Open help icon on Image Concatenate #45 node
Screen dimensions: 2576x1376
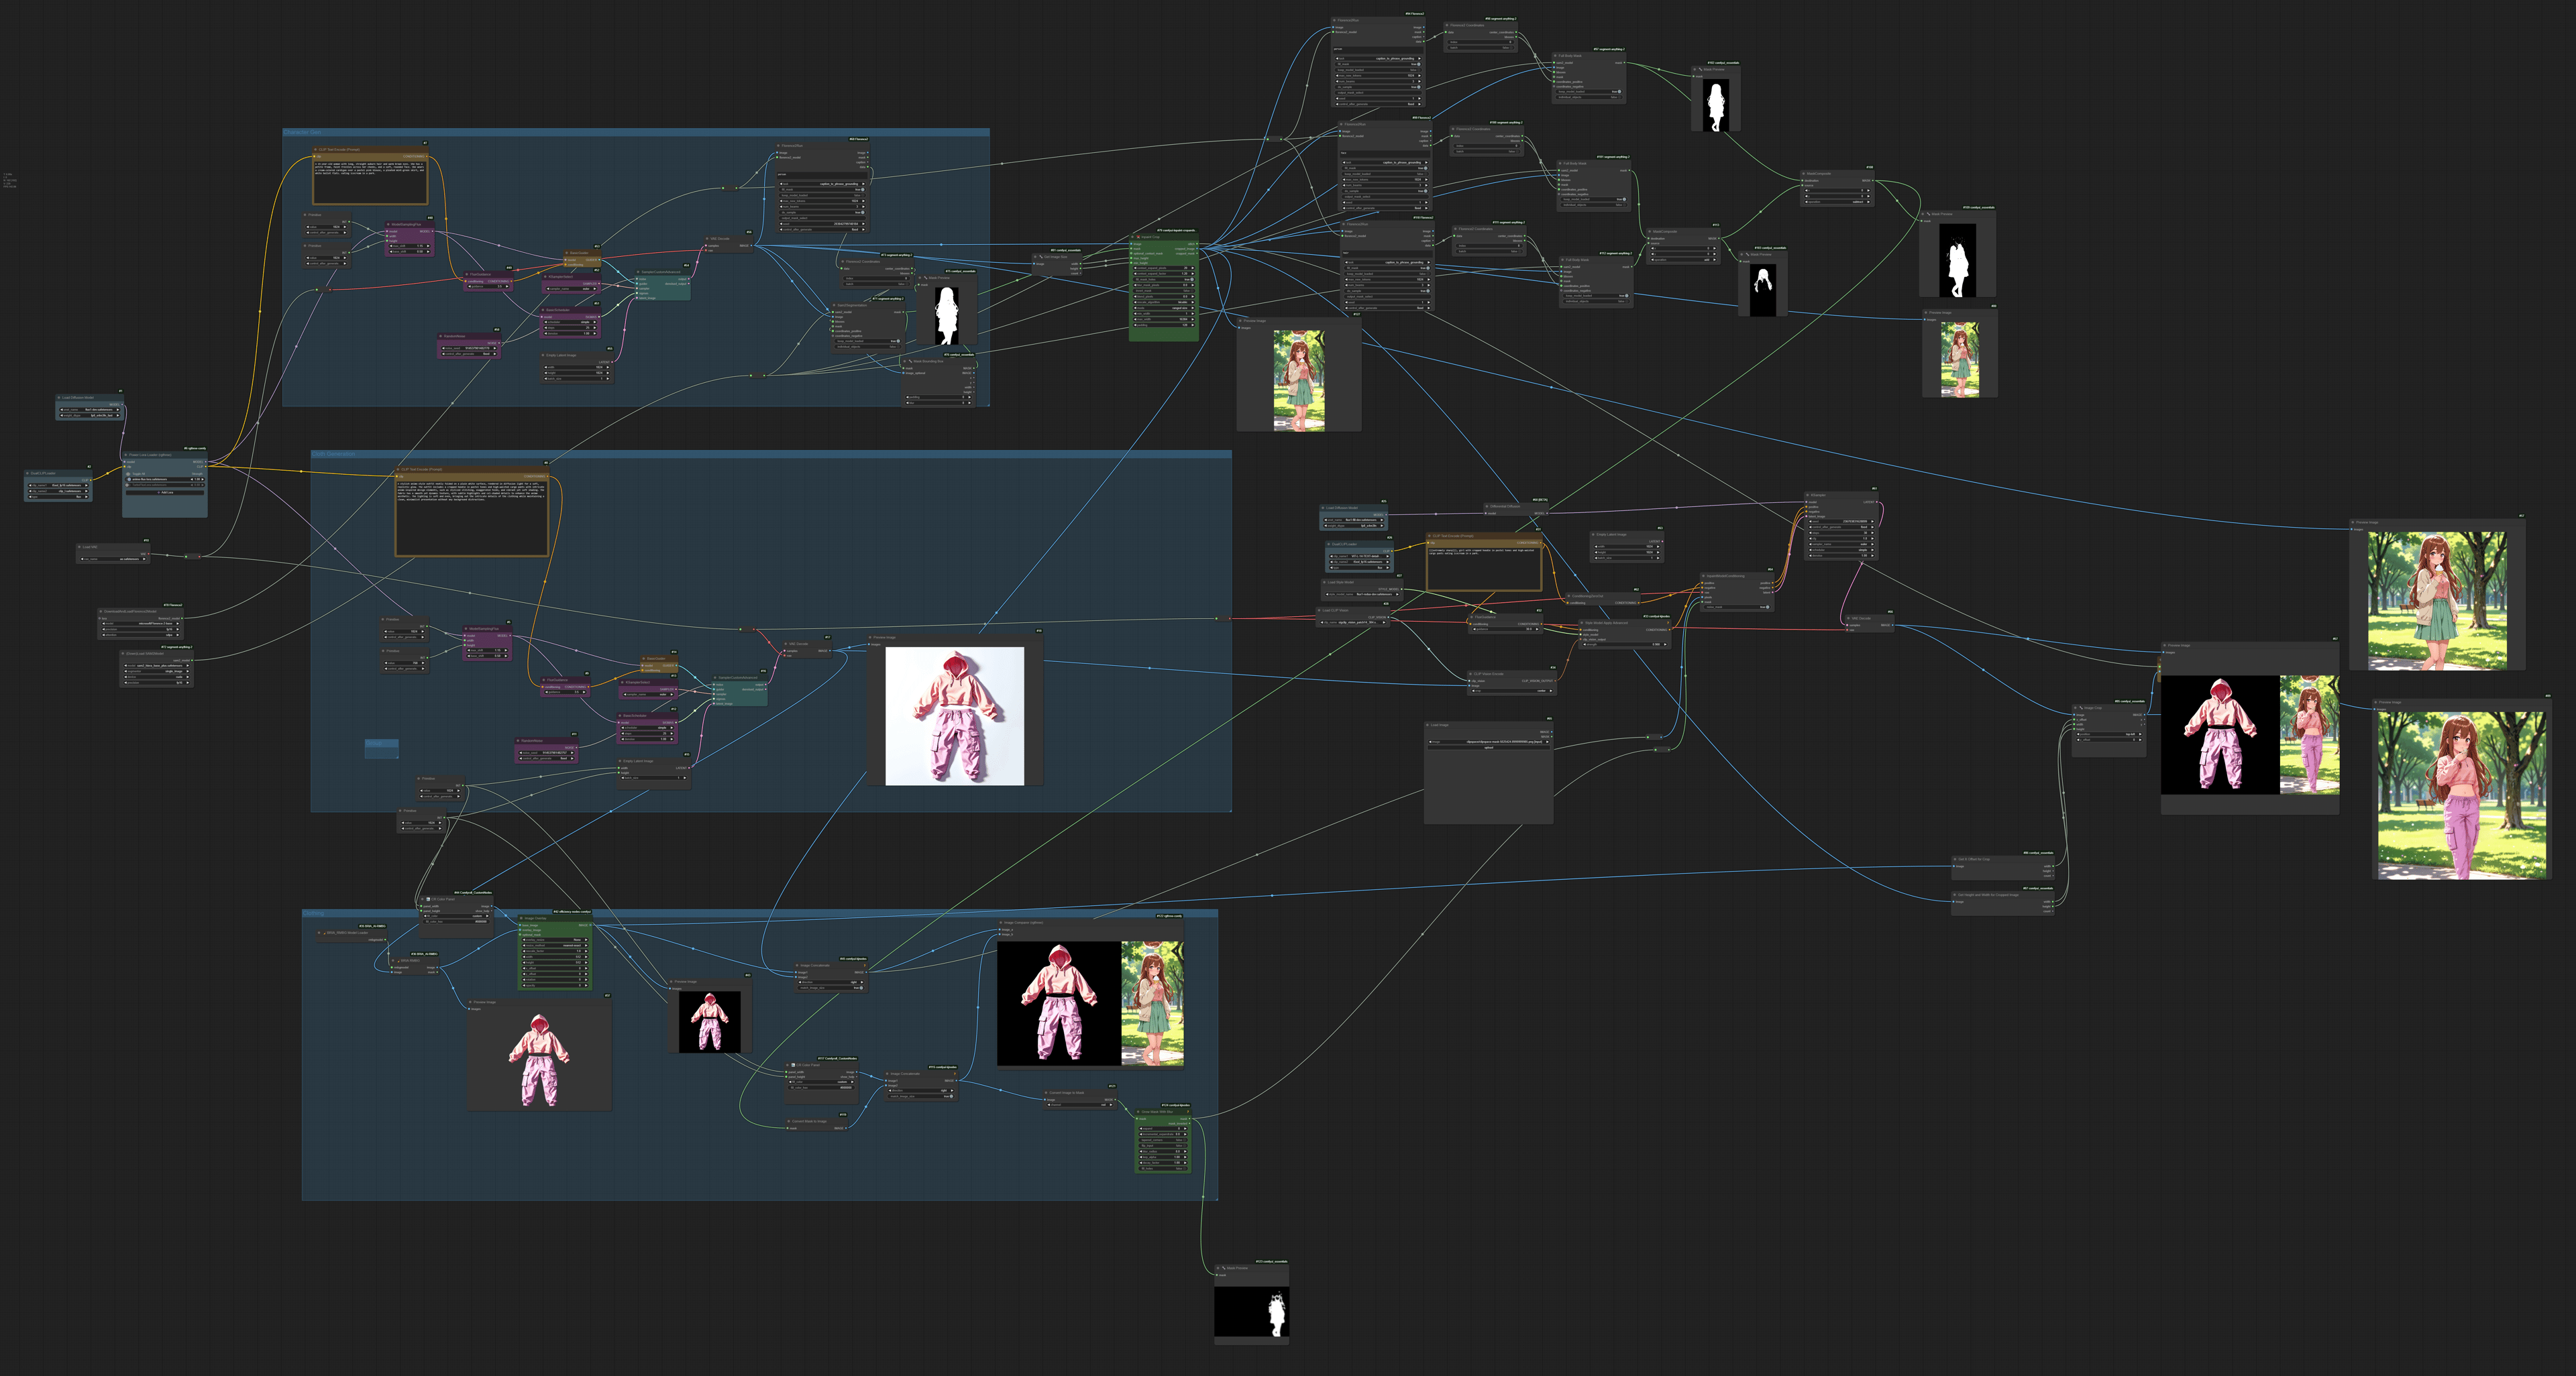pos(865,966)
